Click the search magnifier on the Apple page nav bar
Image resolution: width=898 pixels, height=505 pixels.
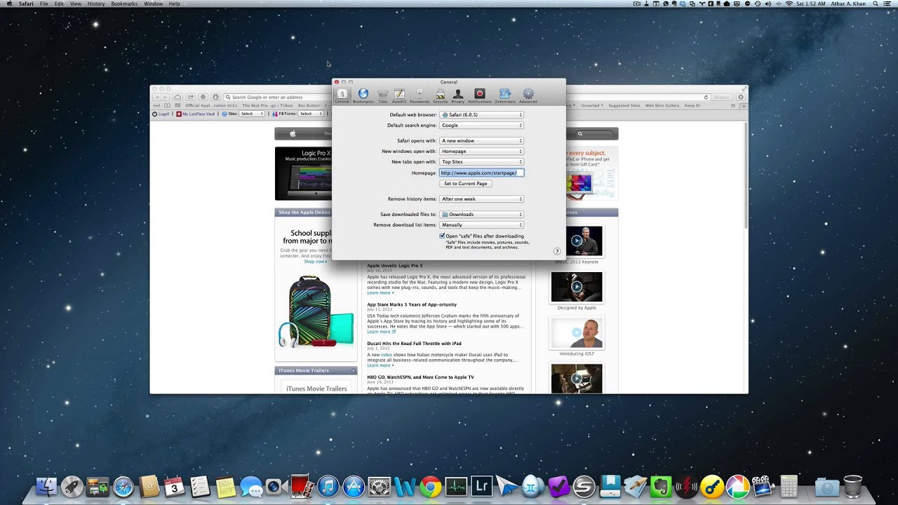pos(580,133)
